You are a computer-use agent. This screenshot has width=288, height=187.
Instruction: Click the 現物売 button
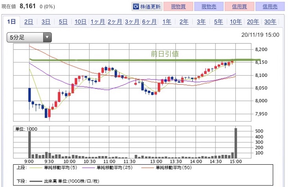coord(209,7)
